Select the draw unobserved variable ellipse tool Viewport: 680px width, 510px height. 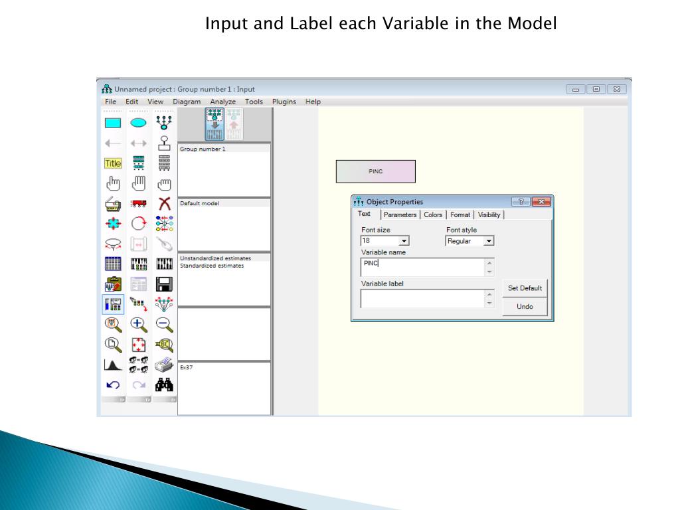138,123
